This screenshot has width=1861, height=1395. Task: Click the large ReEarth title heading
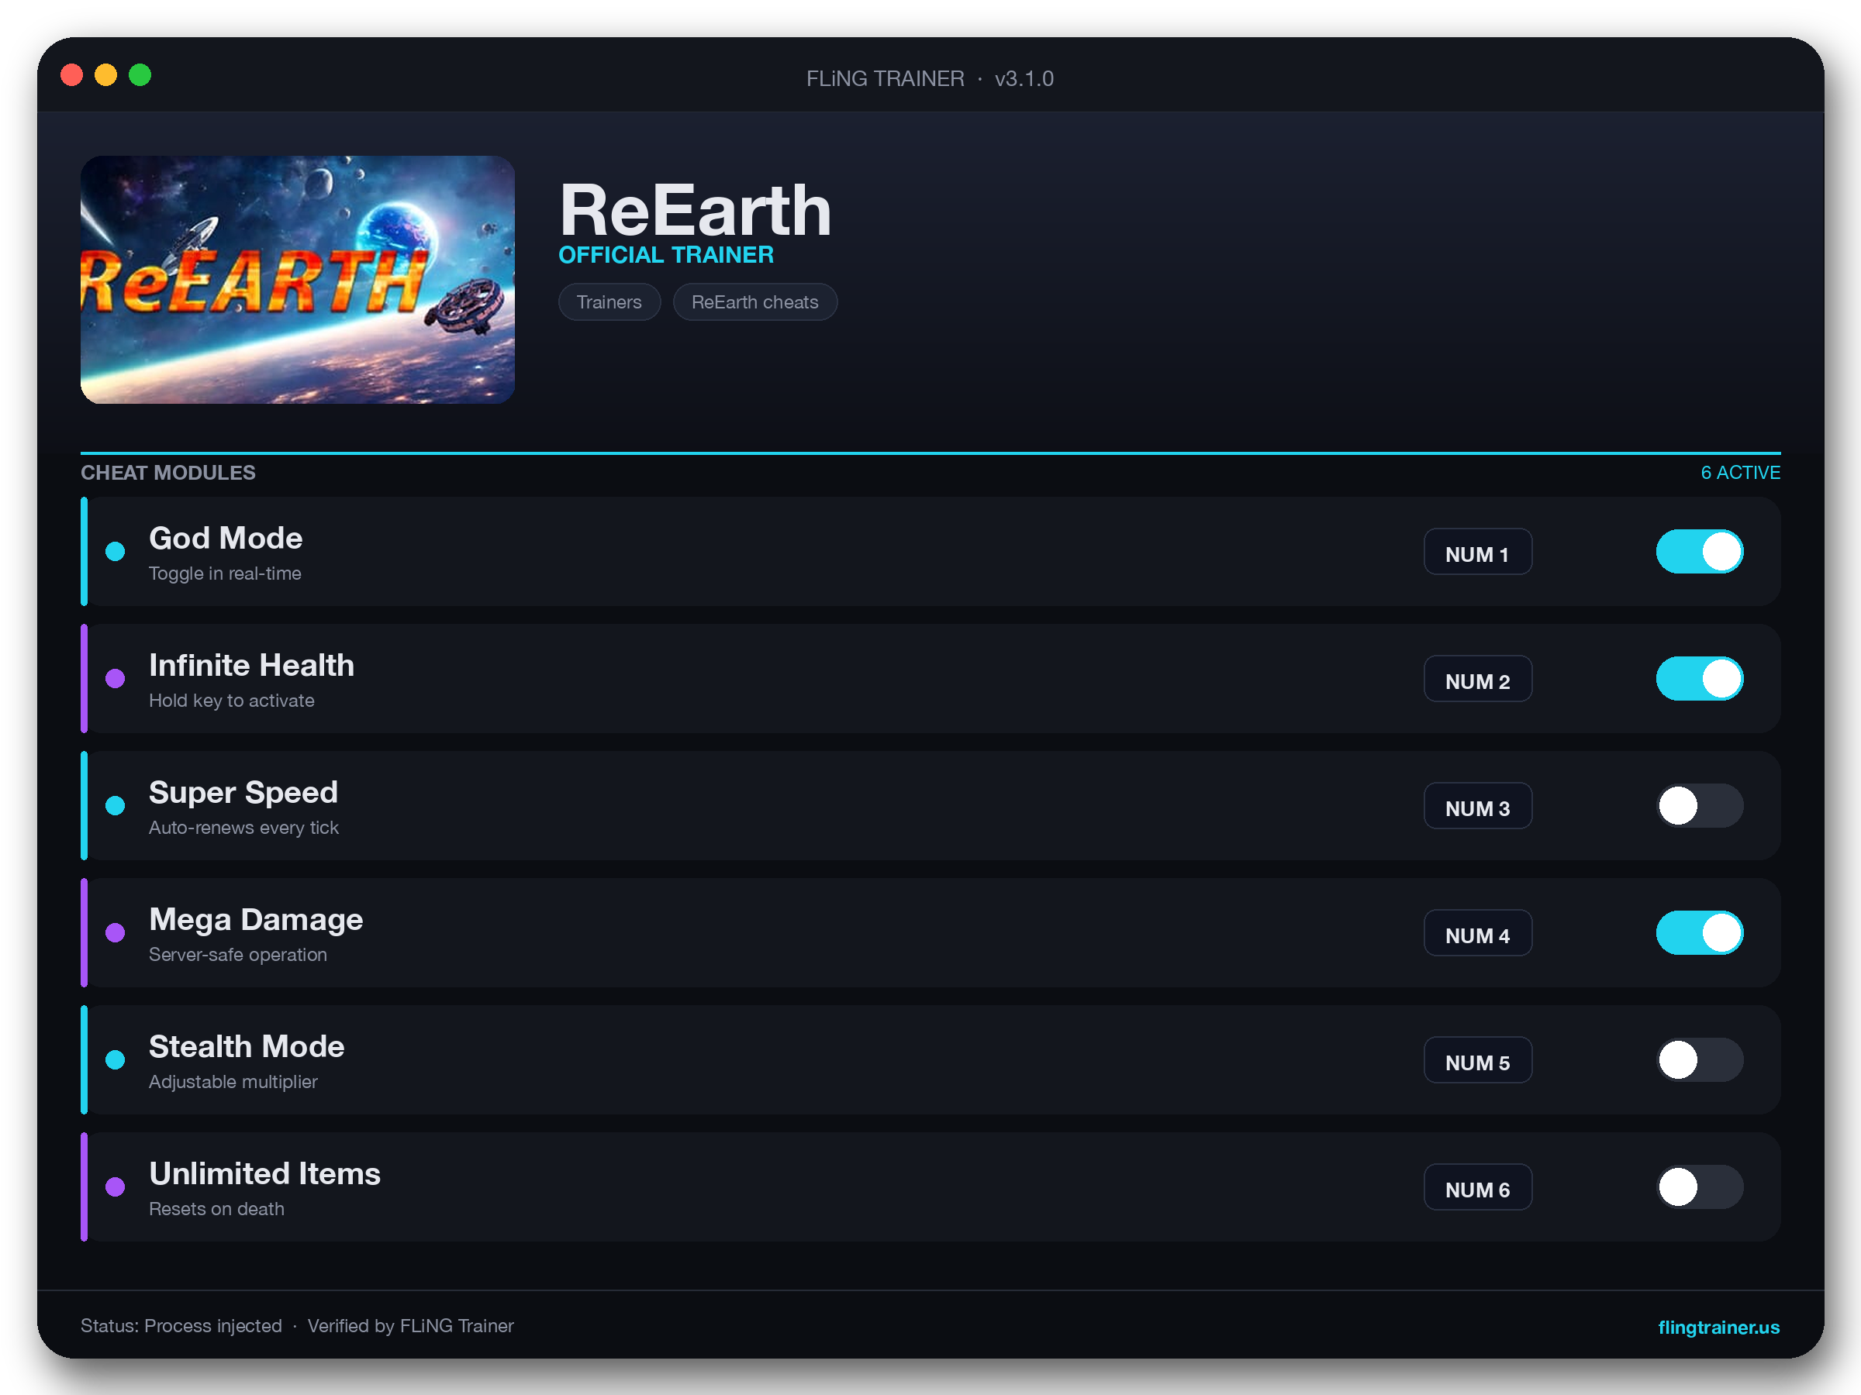pyautogui.click(x=695, y=209)
